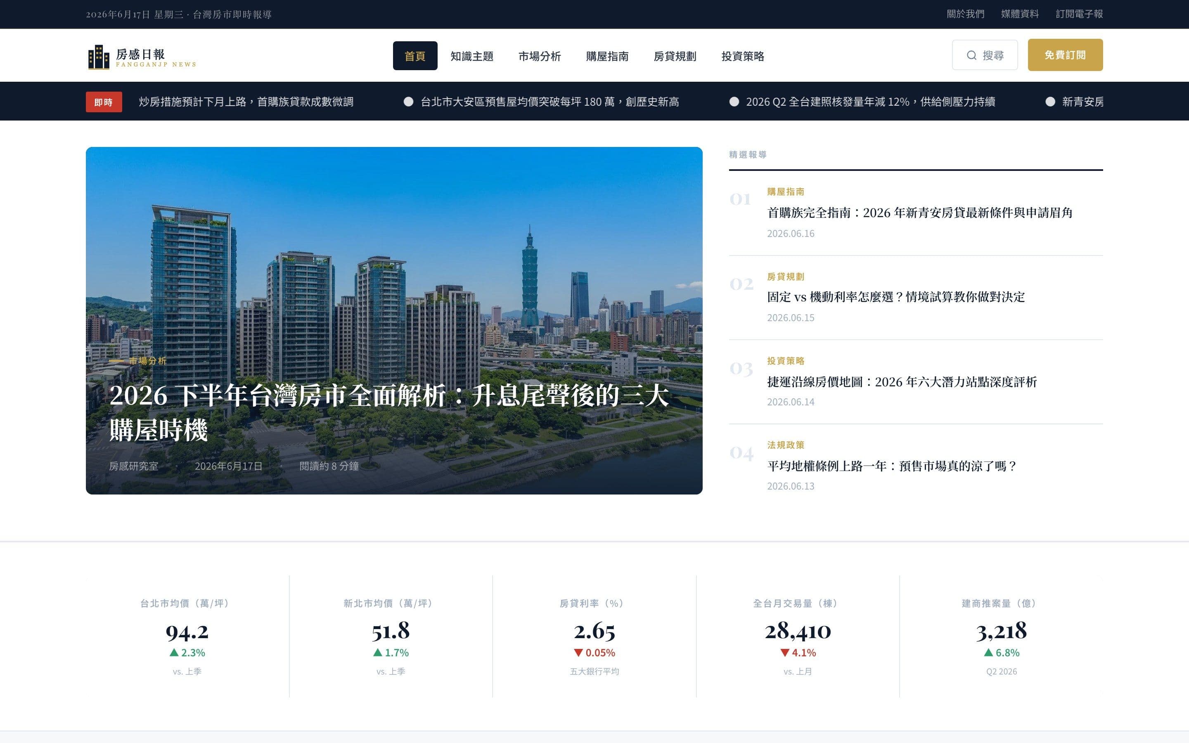Click into the 搜尋 search field
The image size is (1189, 743).
[x=985, y=55]
